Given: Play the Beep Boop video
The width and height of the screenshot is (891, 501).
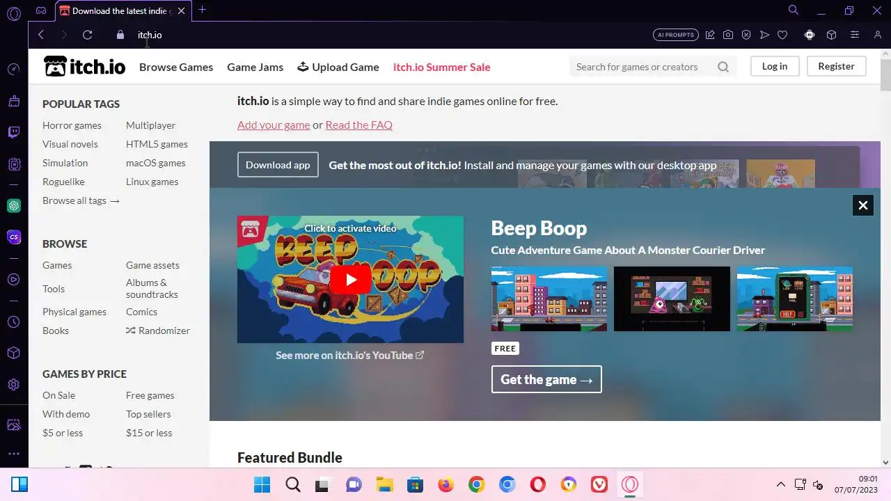Looking at the screenshot, I should click(350, 279).
